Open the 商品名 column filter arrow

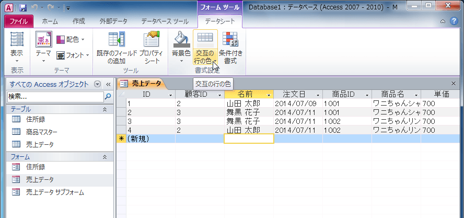pyautogui.click(x=416, y=95)
